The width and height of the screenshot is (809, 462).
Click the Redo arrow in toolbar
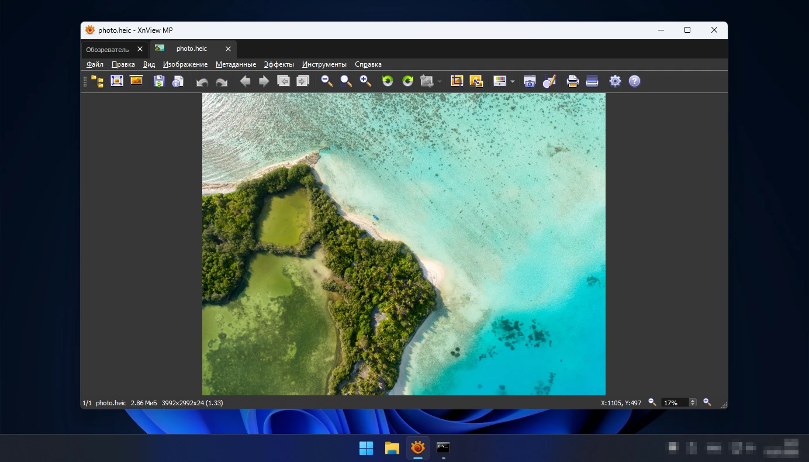222,81
